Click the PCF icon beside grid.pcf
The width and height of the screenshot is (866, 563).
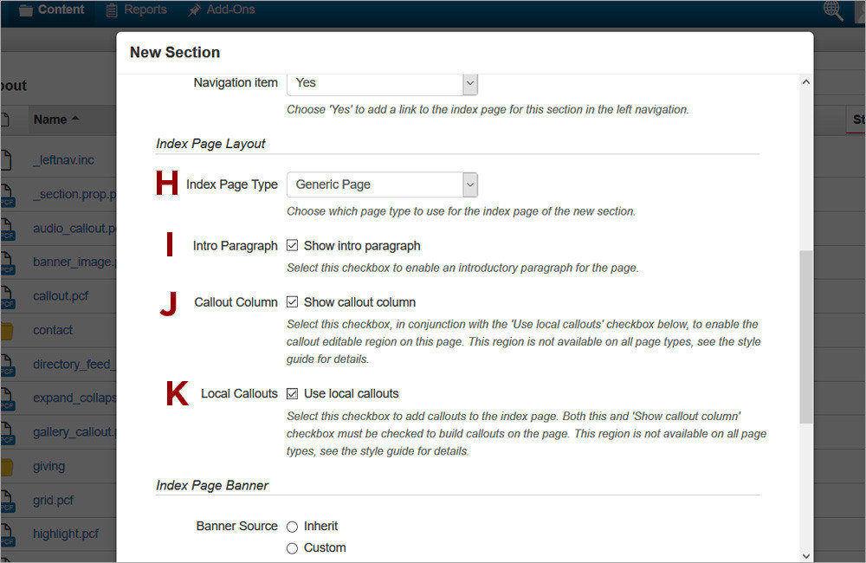8,500
